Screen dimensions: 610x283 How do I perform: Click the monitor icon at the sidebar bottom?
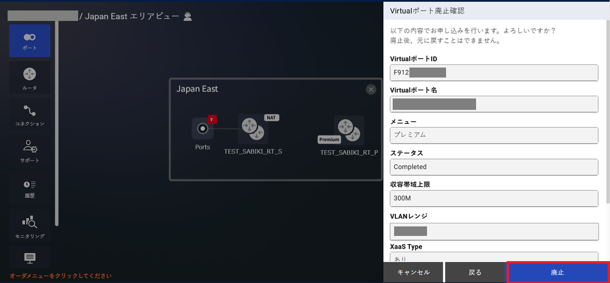[x=30, y=258]
